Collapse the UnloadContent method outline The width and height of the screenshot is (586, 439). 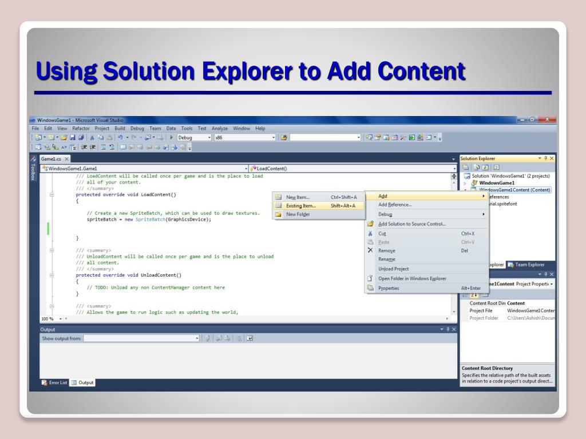[x=52, y=275]
